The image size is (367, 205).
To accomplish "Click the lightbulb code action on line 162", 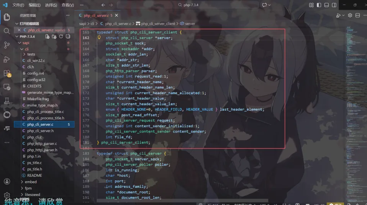I will click(99, 37).
